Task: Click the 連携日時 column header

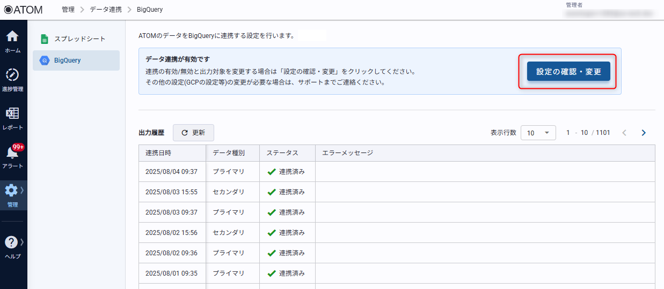Action: 158,153
